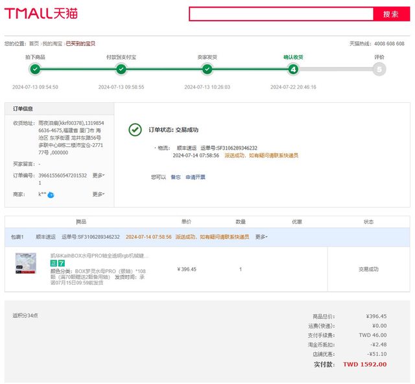Viewport: 415px width, 384px height.
Task: Click the red 搜索 search button
Action: [391, 14]
